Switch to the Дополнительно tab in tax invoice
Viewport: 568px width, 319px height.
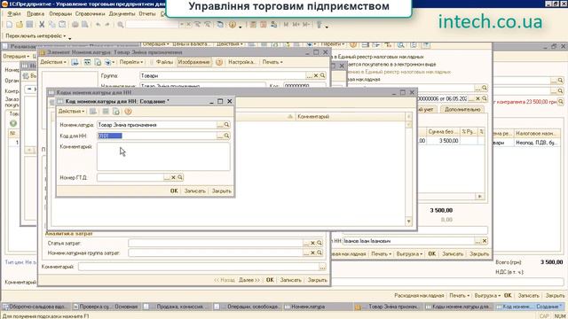click(x=462, y=109)
